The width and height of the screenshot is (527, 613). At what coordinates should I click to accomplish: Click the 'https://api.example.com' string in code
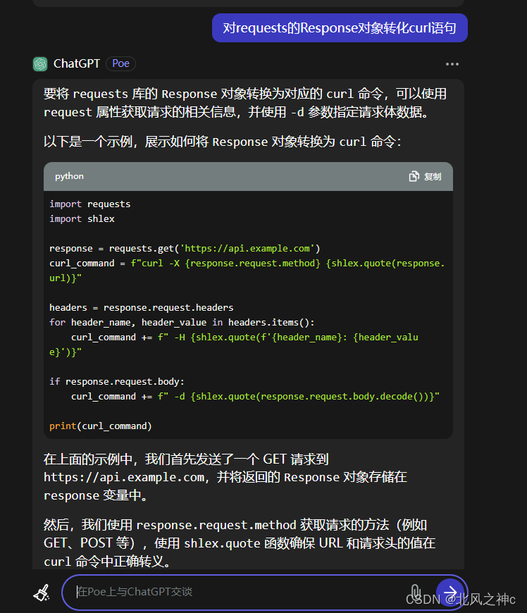point(247,249)
